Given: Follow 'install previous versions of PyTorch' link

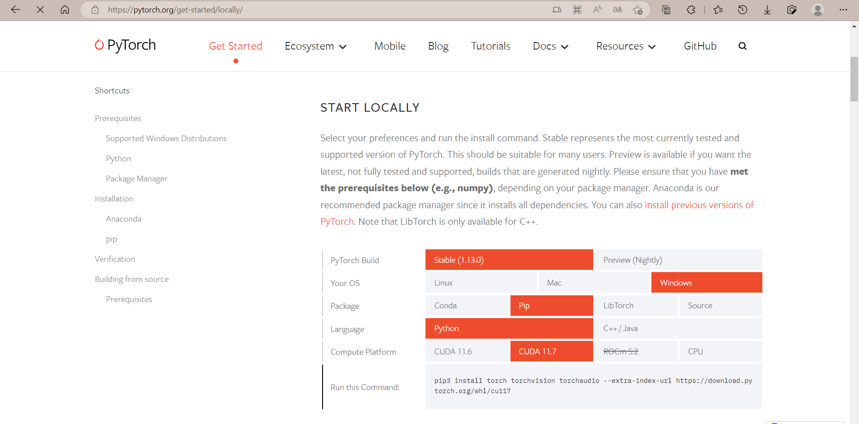Looking at the screenshot, I should click(x=699, y=205).
